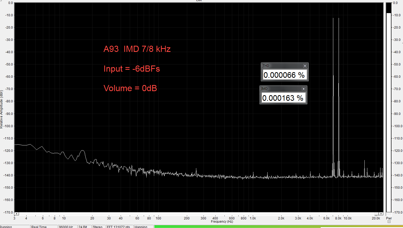Screen dimensions: 403x228
Task: Click the 'Volume = 0dB' annotation
Action: [130, 88]
